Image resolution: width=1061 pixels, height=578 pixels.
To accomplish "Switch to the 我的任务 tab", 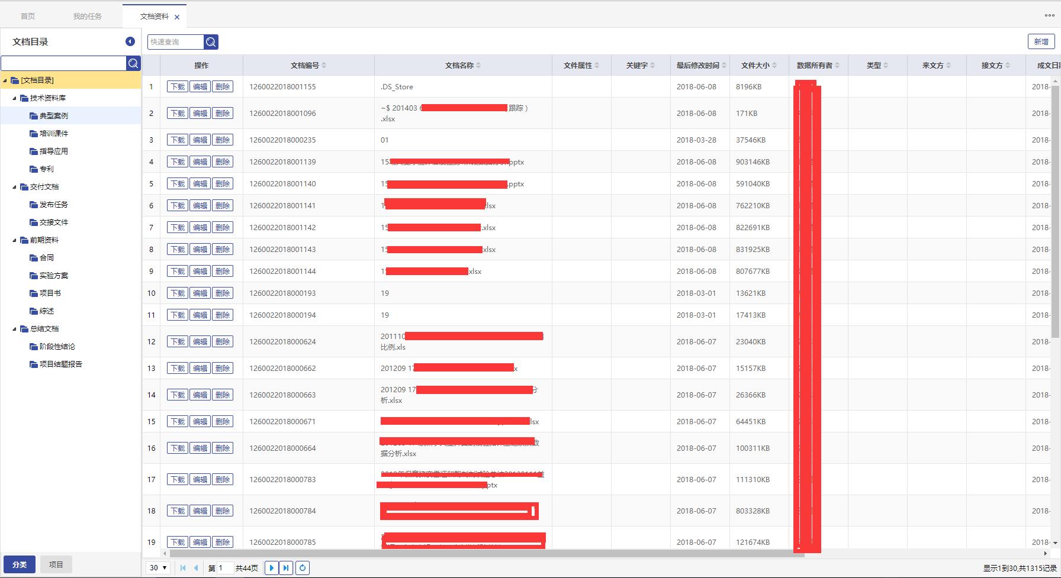I will [88, 17].
